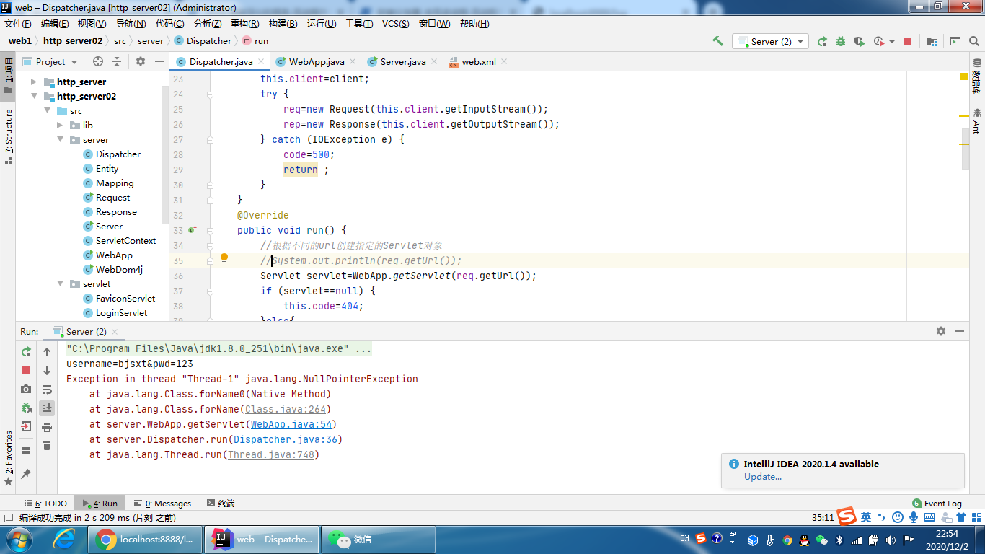Toggle the Favorites tool window
The height and width of the screenshot is (554, 985).
[x=8, y=459]
